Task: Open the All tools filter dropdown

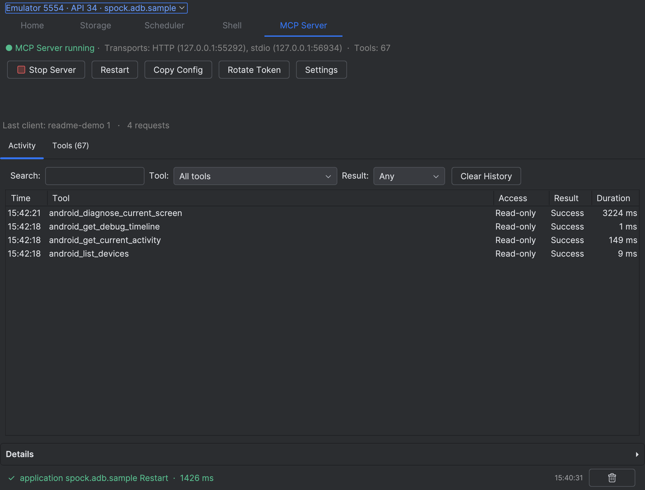Action: (x=255, y=176)
